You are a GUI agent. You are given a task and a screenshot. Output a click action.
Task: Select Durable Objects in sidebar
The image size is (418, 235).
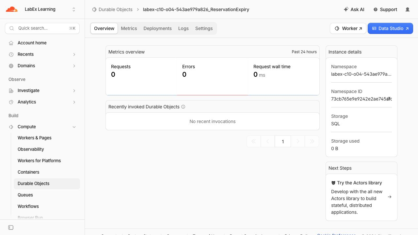click(47, 183)
